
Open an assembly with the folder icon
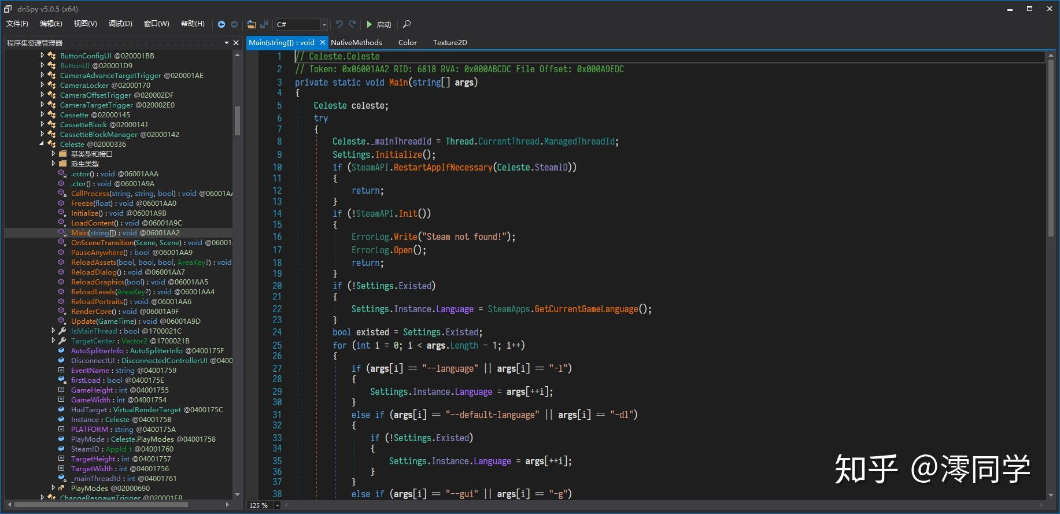coord(252,24)
